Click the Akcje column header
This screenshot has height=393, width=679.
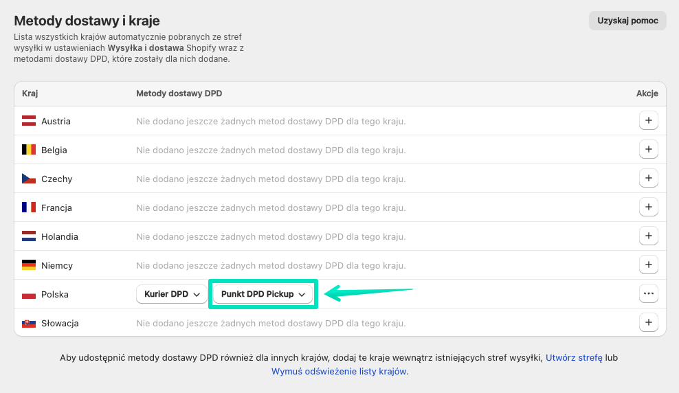647,93
